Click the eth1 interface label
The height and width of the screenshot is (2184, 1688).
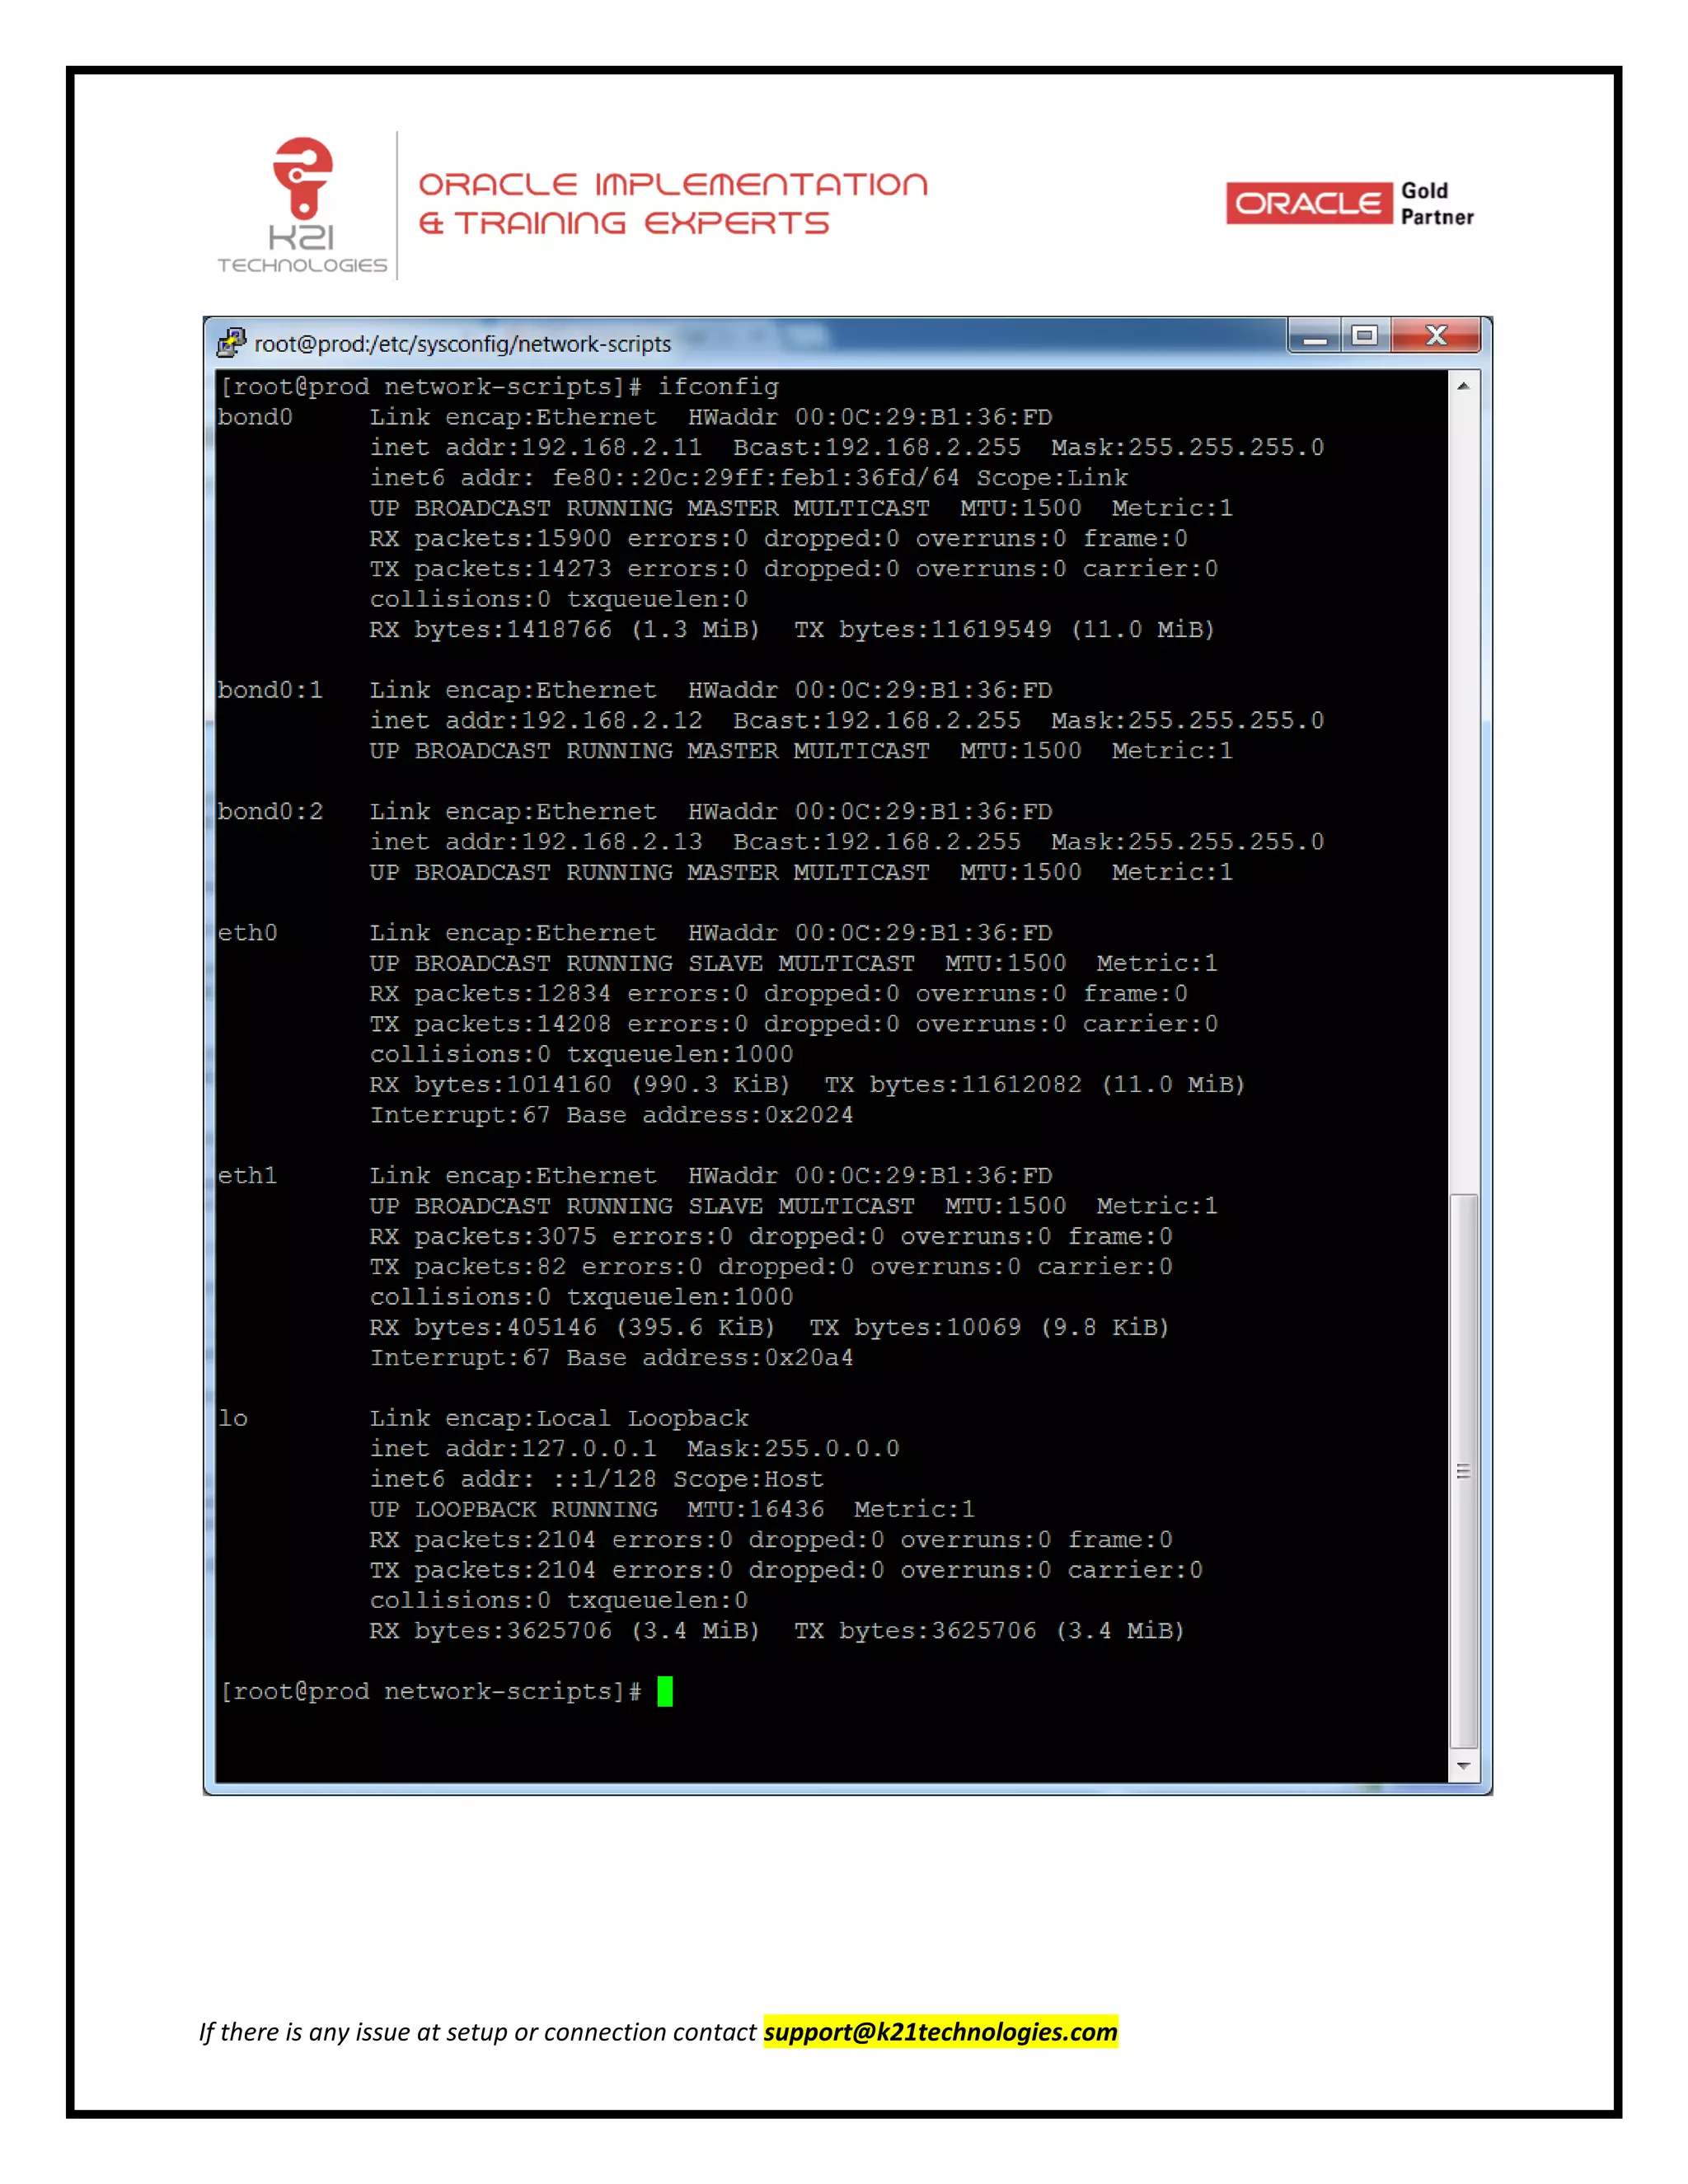coord(247,1176)
